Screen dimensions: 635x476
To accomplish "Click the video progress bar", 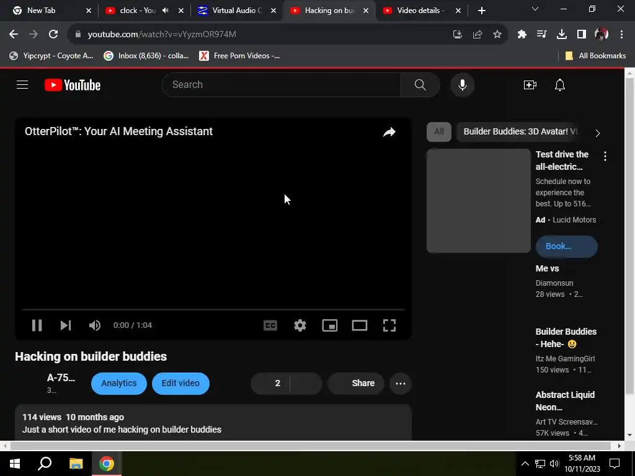I will (x=213, y=309).
